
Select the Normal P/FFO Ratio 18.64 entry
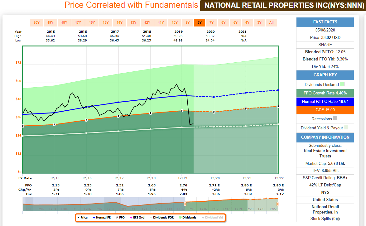(x=325, y=101)
